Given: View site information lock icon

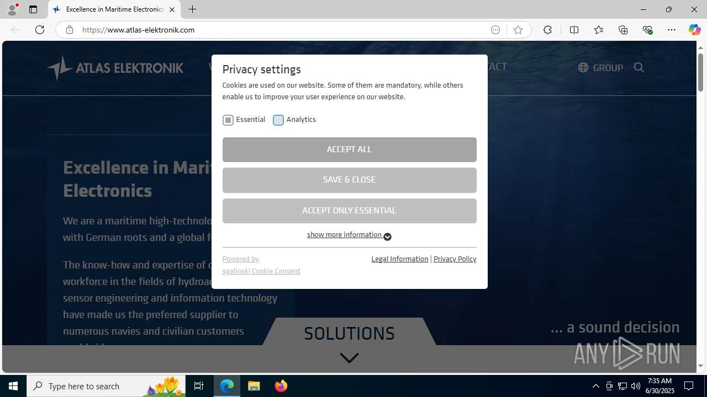Looking at the screenshot, I should [x=69, y=30].
